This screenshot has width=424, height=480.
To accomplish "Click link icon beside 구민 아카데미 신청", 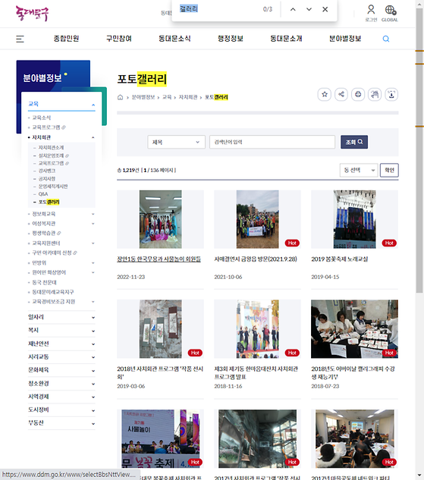I will 75,253.
